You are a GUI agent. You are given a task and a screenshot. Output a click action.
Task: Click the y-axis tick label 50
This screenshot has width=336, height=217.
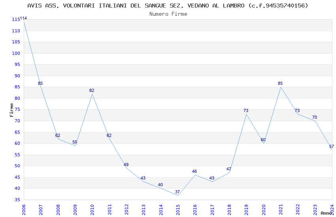pyautogui.click(x=17, y=166)
